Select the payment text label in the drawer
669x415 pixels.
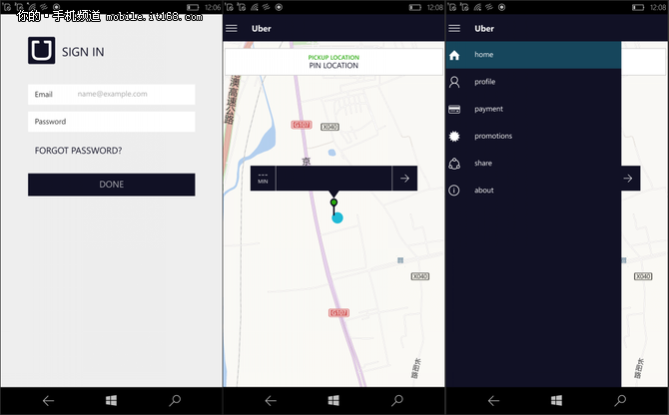489,109
